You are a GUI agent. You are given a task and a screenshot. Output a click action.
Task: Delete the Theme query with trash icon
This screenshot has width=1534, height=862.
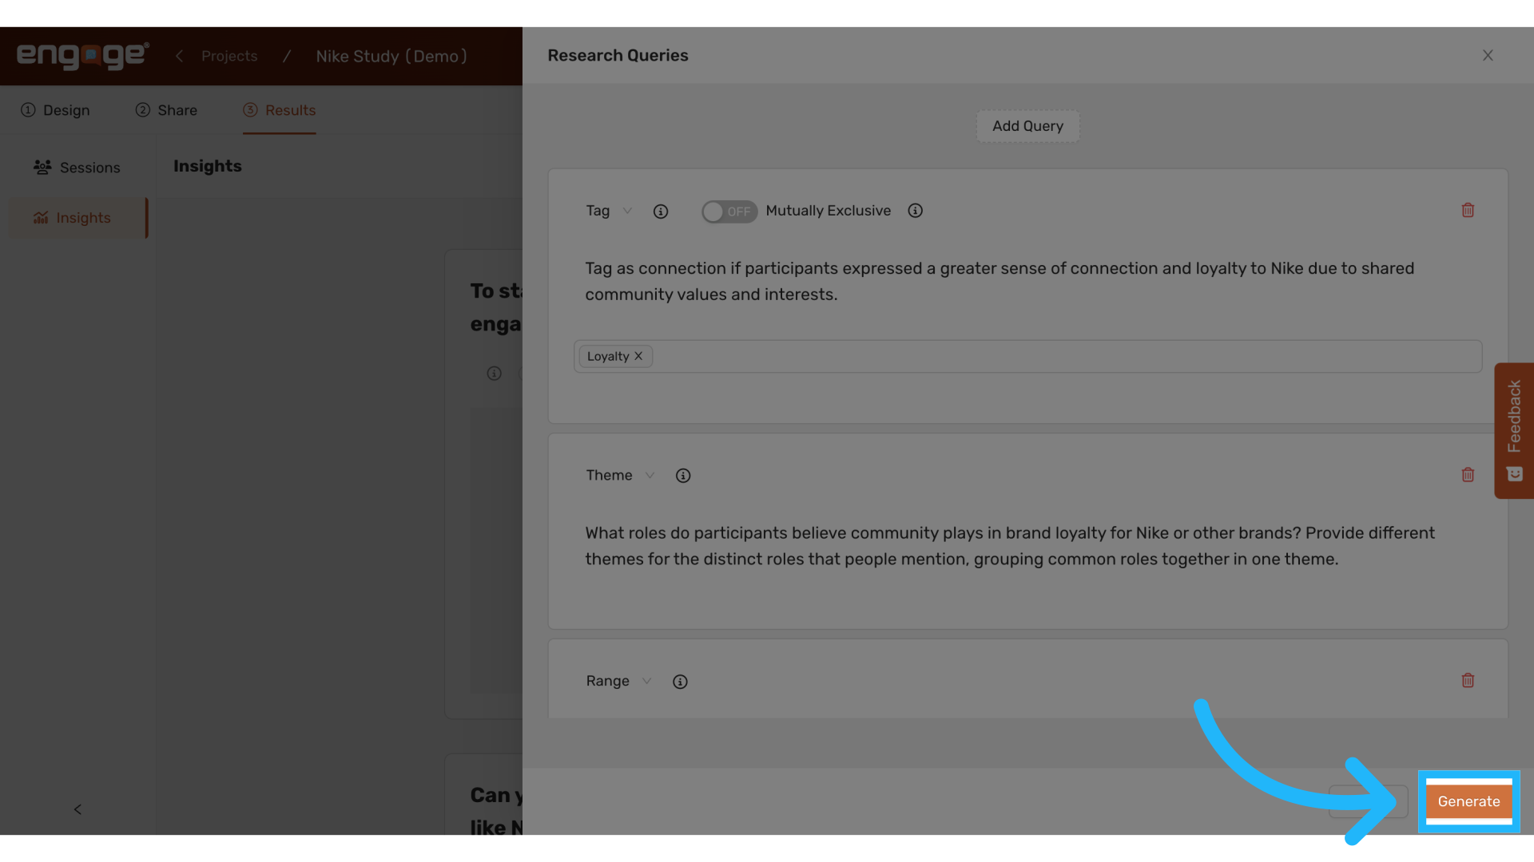click(x=1468, y=475)
